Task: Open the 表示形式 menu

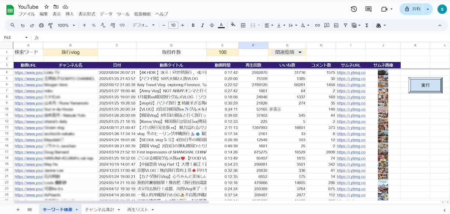Action: coord(87,14)
